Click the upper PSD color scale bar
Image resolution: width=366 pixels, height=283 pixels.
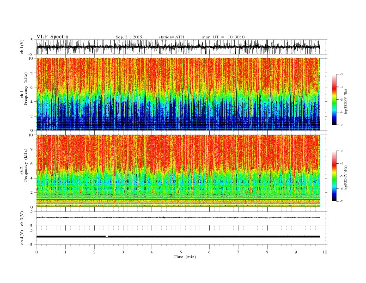tap(335, 100)
